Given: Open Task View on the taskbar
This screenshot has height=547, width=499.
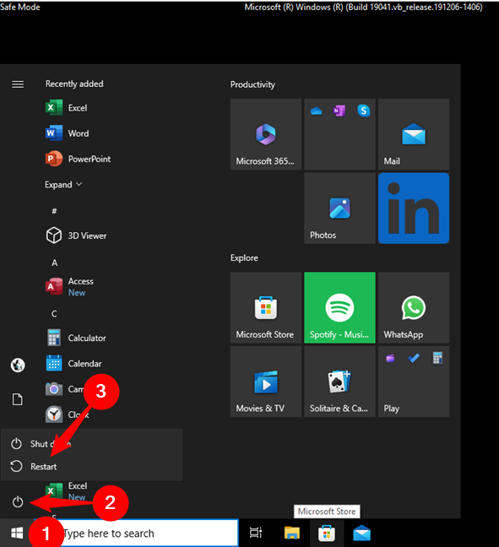Looking at the screenshot, I should [256, 533].
